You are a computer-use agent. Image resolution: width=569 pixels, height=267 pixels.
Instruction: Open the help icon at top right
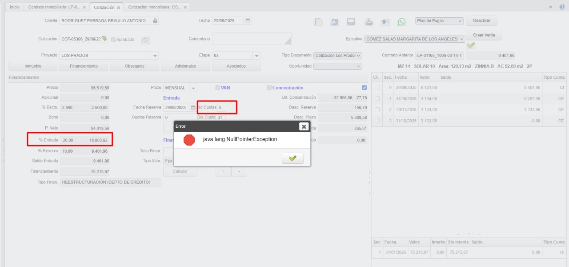pos(562,7)
